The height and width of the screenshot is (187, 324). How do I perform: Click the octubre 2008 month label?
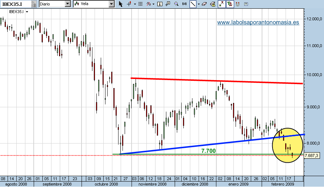tap(106, 184)
